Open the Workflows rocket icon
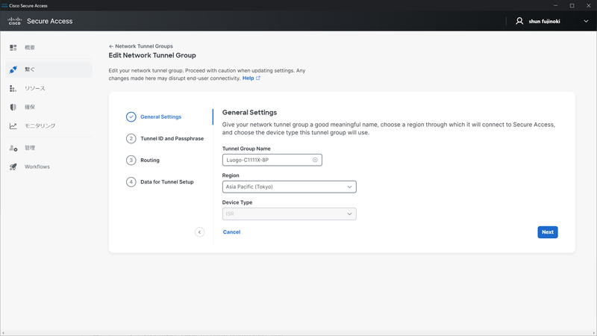Image resolution: width=597 pixels, height=336 pixels. 13,167
